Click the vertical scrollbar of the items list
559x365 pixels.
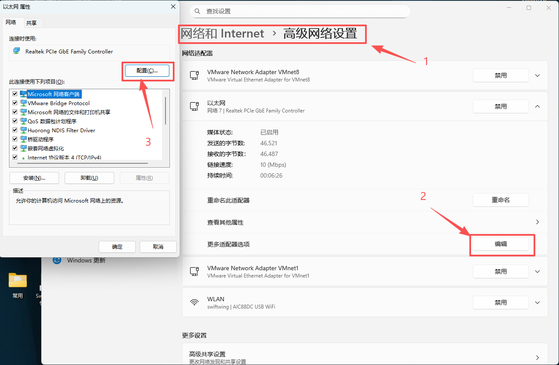point(166,110)
